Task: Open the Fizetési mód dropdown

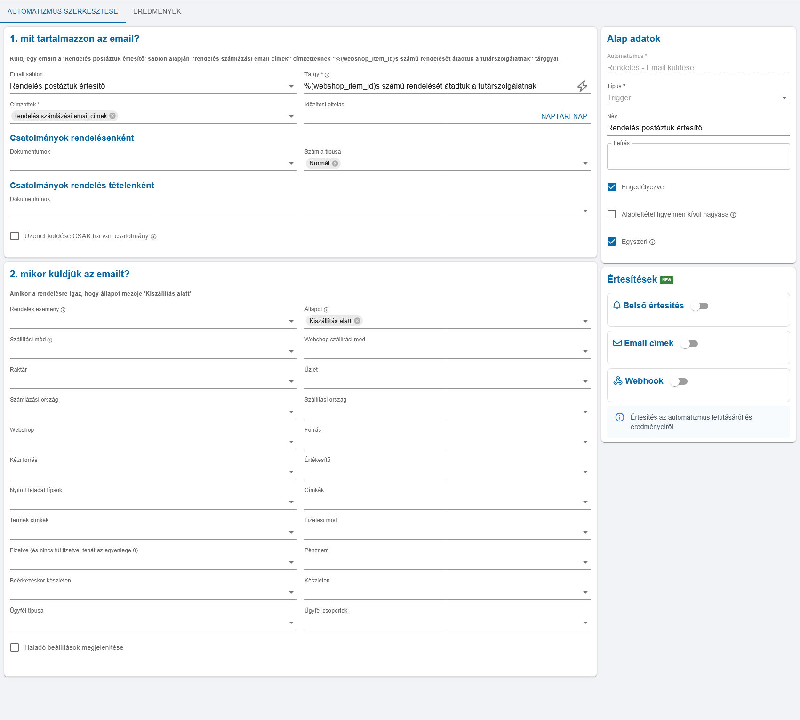Action: pos(448,532)
